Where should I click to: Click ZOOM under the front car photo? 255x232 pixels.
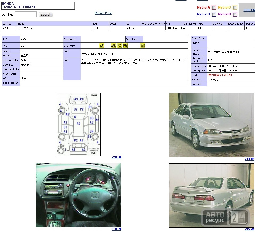pyautogui.click(x=249, y=159)
